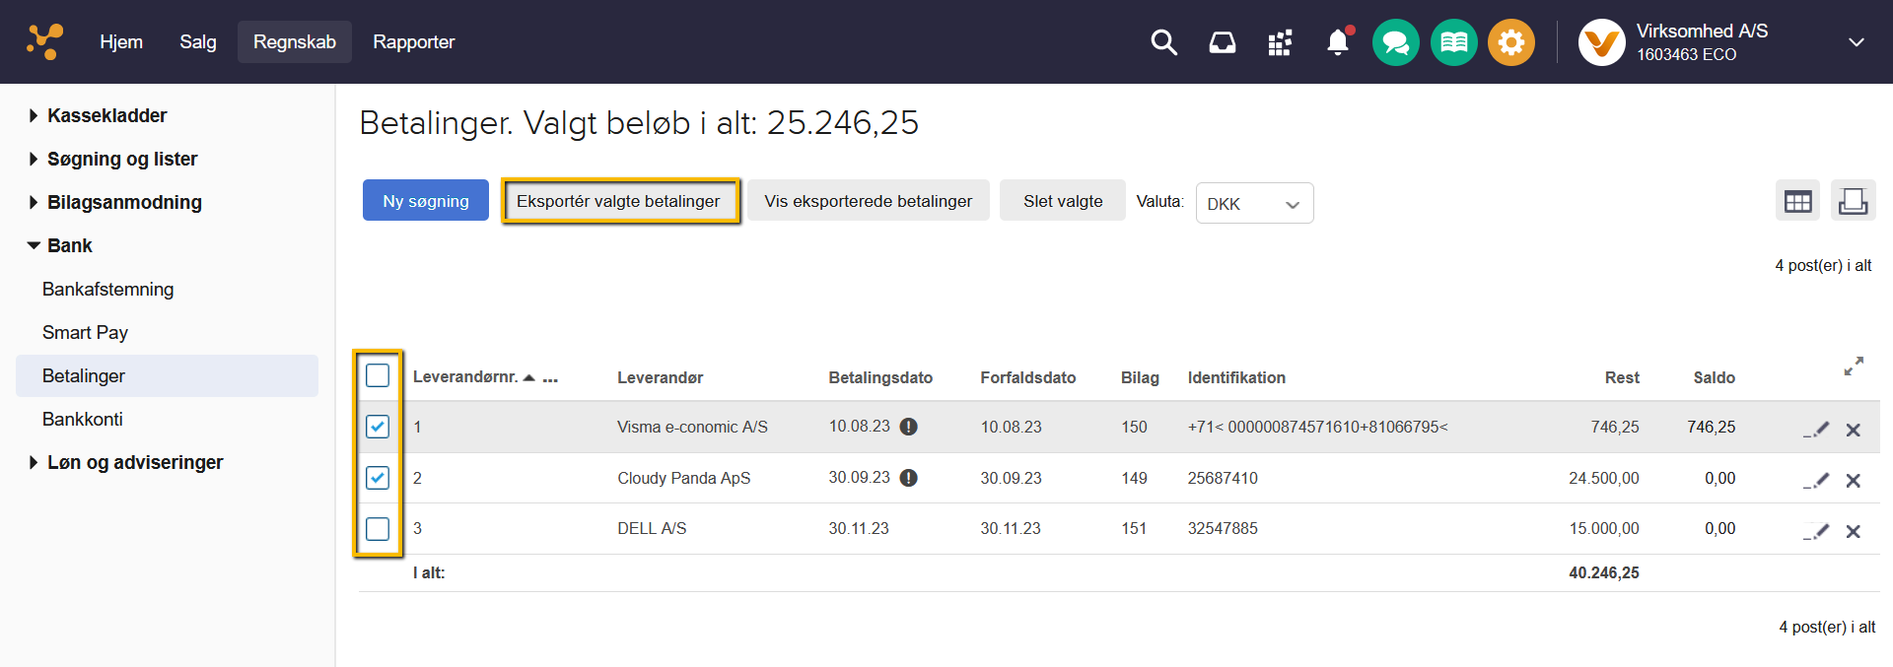Open the Rapporter menu
The width and height of the screenshot is (1893, 667).
coord(413,42)
